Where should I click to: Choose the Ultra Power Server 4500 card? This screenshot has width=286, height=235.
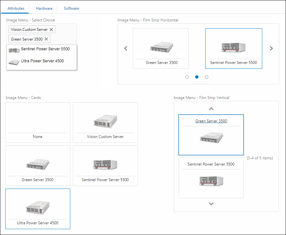[38, 209]
